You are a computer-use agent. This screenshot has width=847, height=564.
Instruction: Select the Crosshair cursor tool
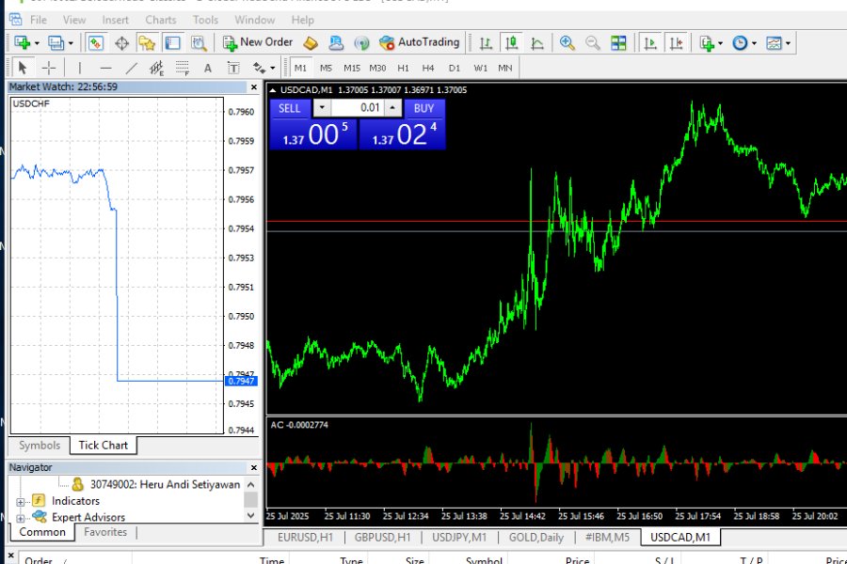click(x=49, y=68)
